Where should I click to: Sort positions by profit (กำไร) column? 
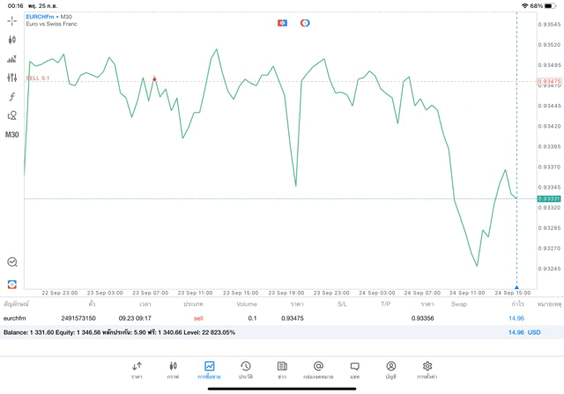(x=517, y=303)
